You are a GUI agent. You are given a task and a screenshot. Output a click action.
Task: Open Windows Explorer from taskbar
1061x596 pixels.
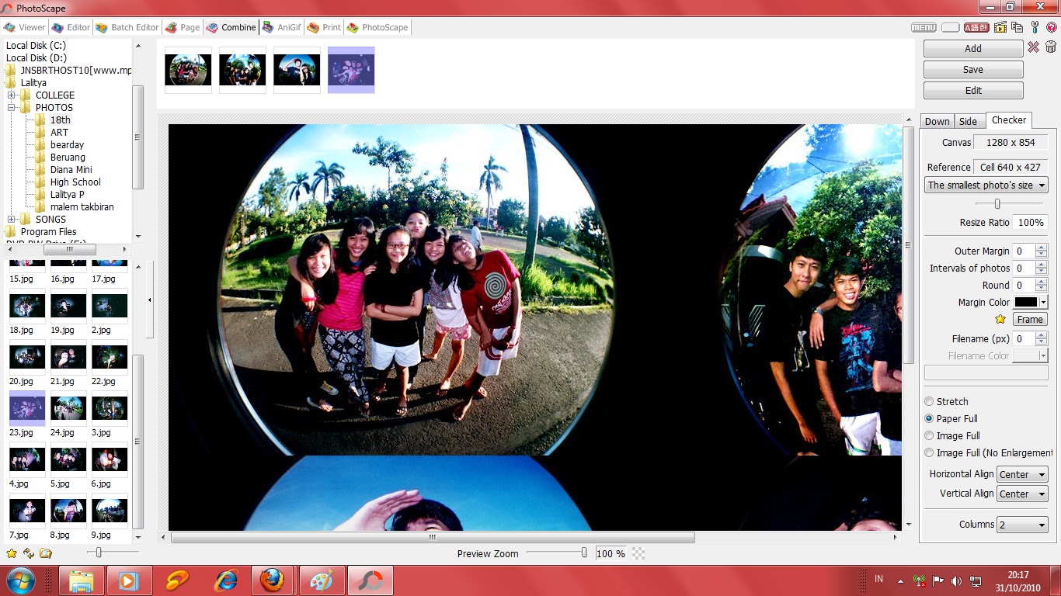pyautogui.click(x=82, y=580)
